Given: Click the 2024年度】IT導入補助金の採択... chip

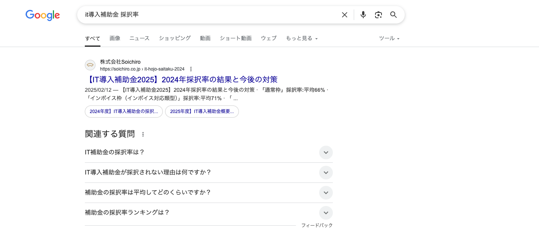Looking at the screenshot, I should tap(124, 112).
